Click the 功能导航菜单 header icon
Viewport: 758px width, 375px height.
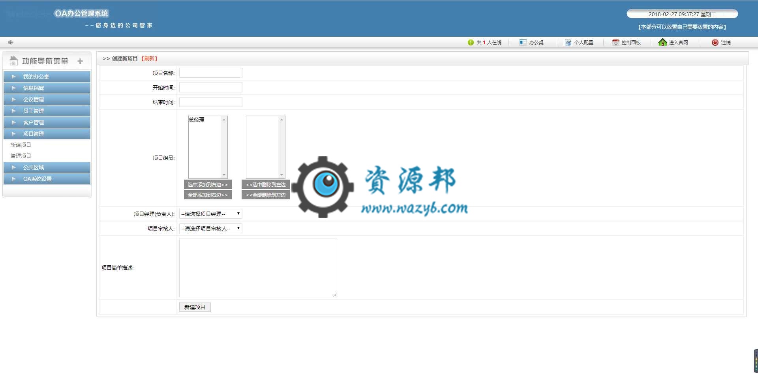point(14,60)
